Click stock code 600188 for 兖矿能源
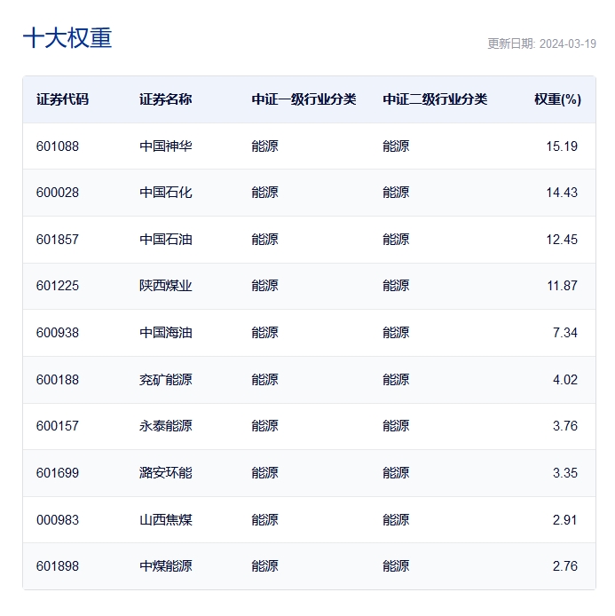This screenshot has width=615, height=616. [58, 380]
